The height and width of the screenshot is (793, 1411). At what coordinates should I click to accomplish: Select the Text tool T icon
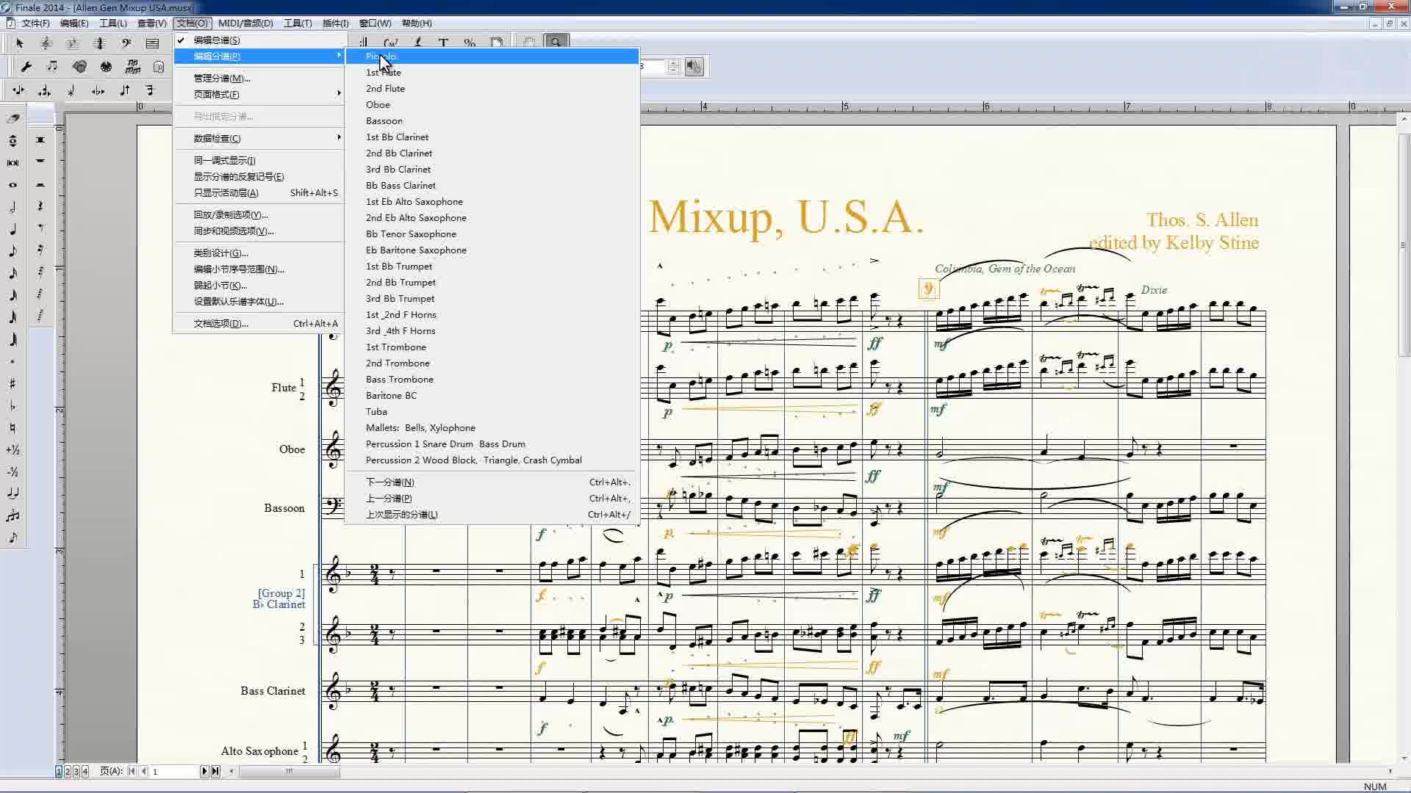443,43
